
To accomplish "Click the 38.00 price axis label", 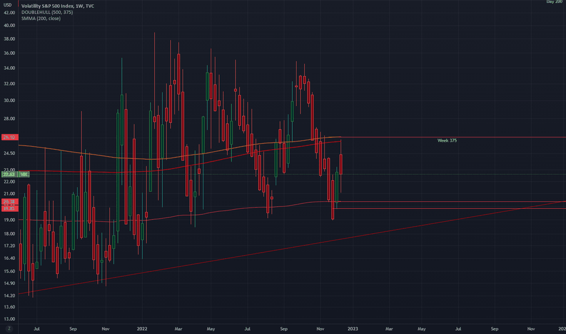I will coord(9,39).
